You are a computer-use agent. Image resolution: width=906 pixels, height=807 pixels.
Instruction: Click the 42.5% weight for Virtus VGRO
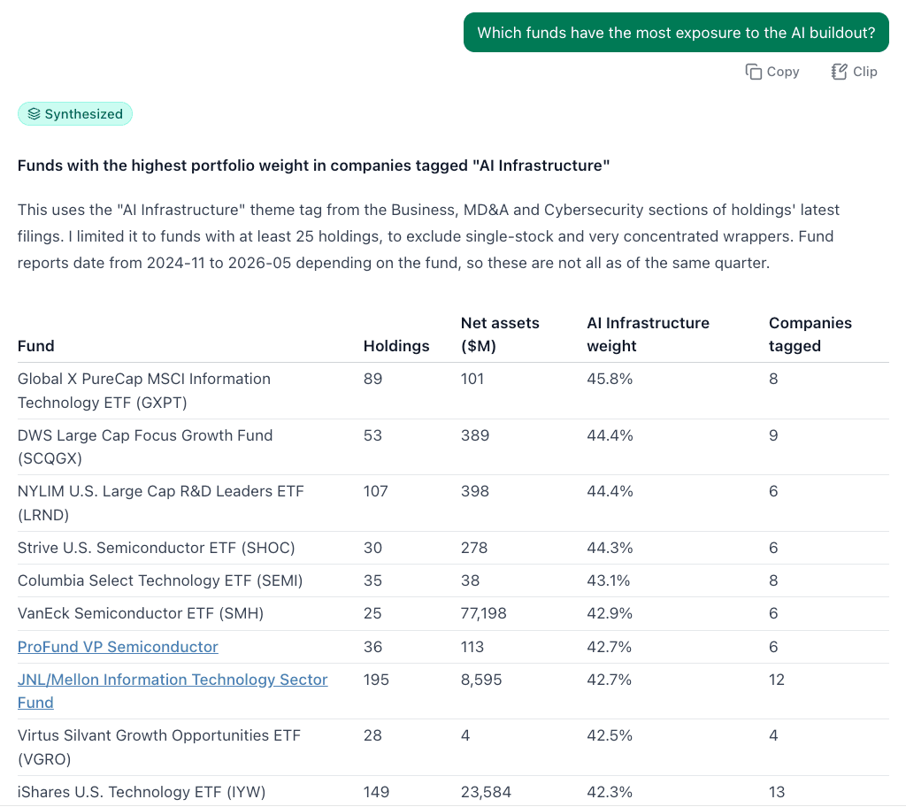pos(610,735)
